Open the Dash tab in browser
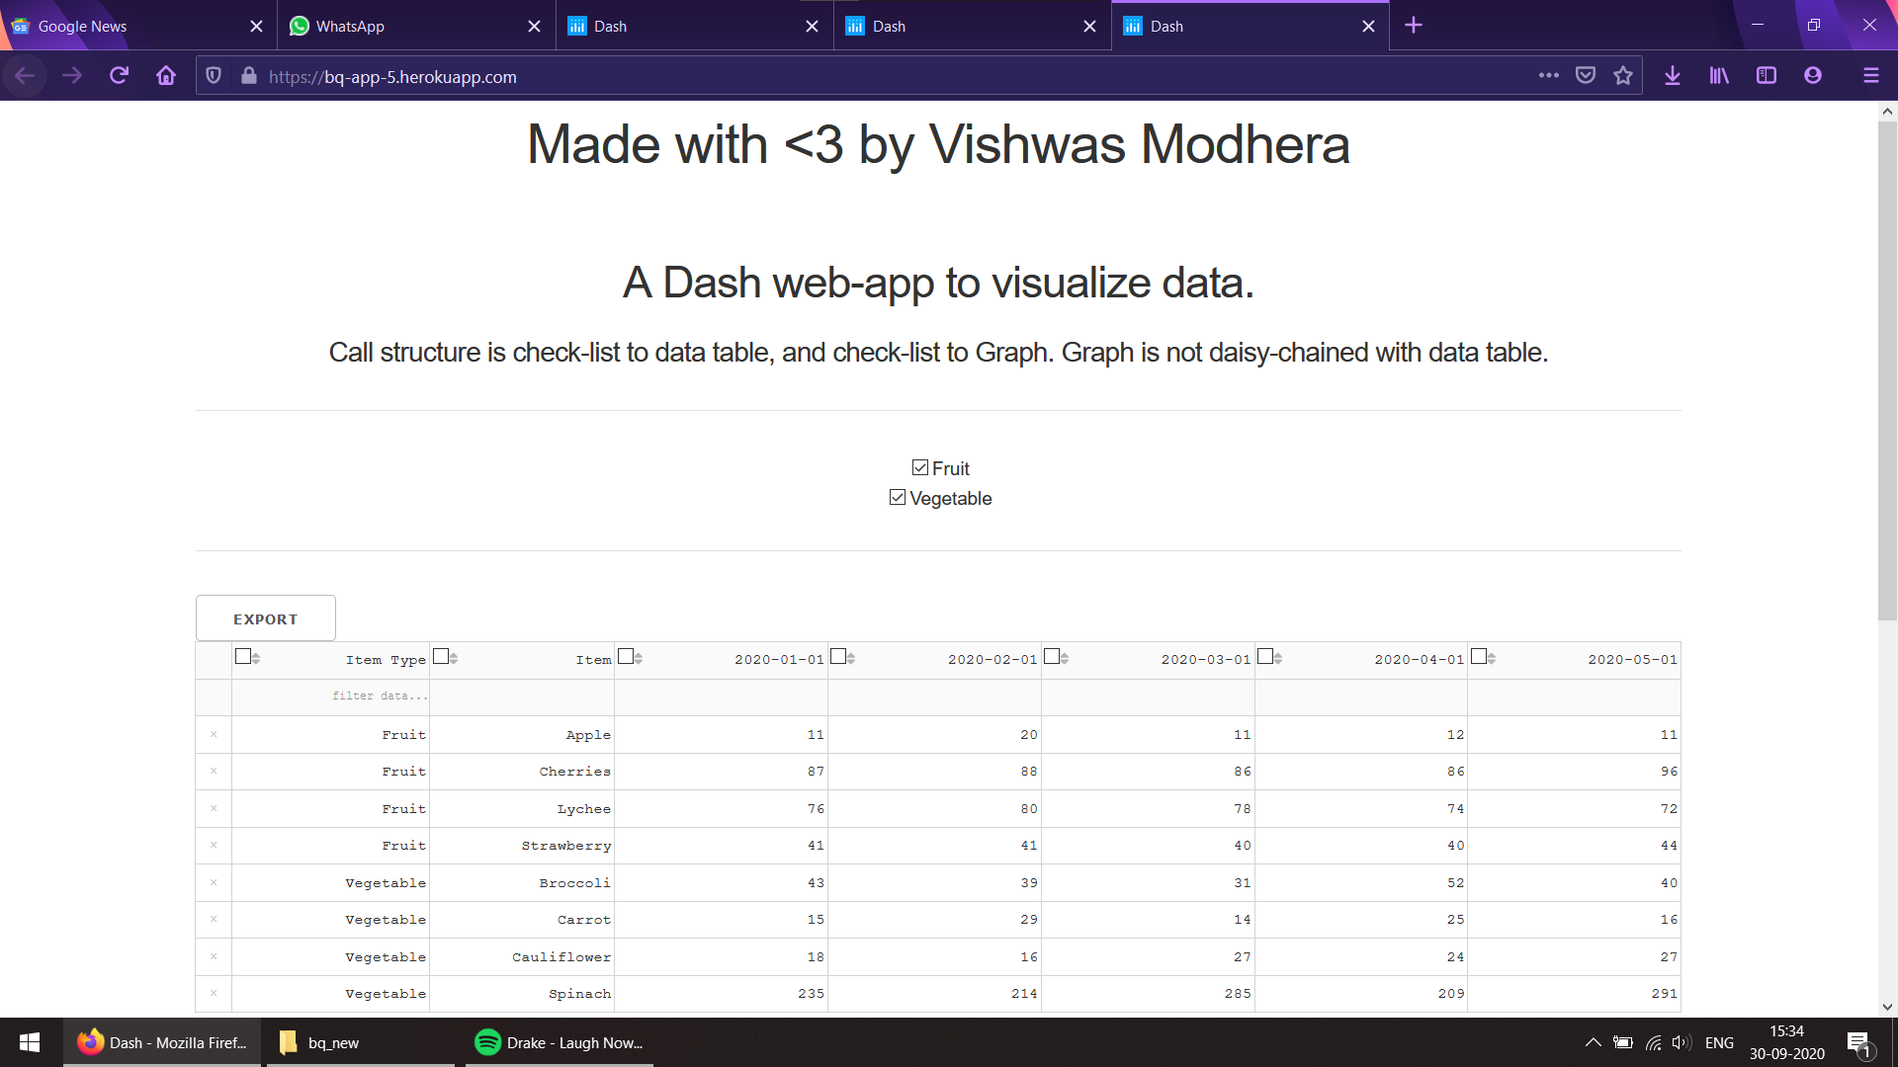The height and width of the screenshot is (1067, 1898). coord(695,26)
